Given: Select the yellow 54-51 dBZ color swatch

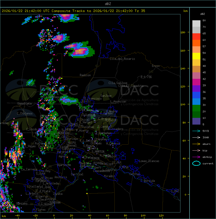Looking at the screenshot, I should (x=196, y=56).
